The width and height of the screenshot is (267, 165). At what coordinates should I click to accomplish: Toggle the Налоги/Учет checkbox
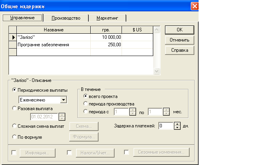(x=69, y=152)
